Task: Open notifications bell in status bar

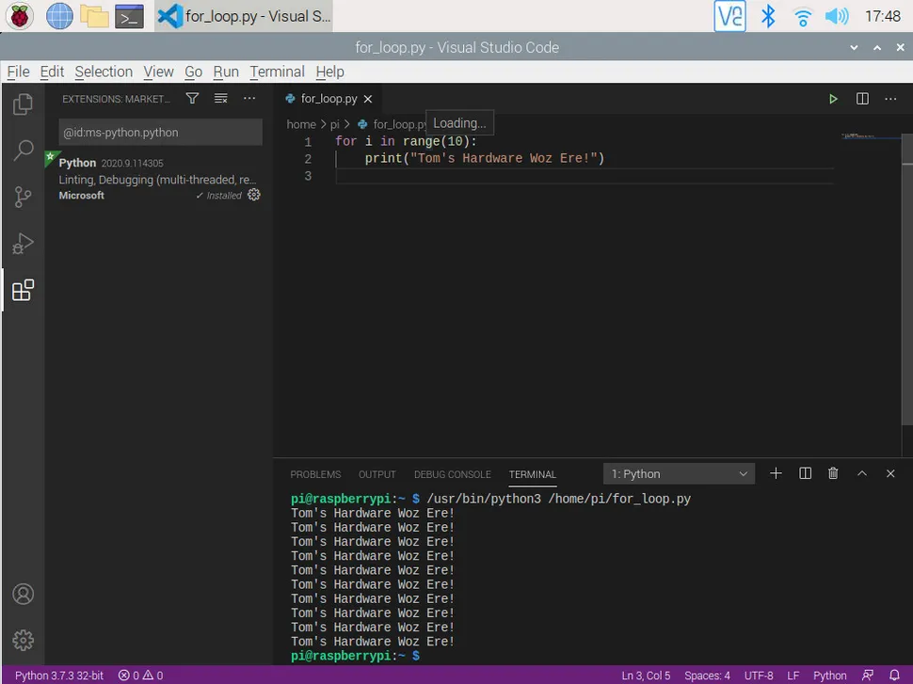Action: (x=895, y=676)
